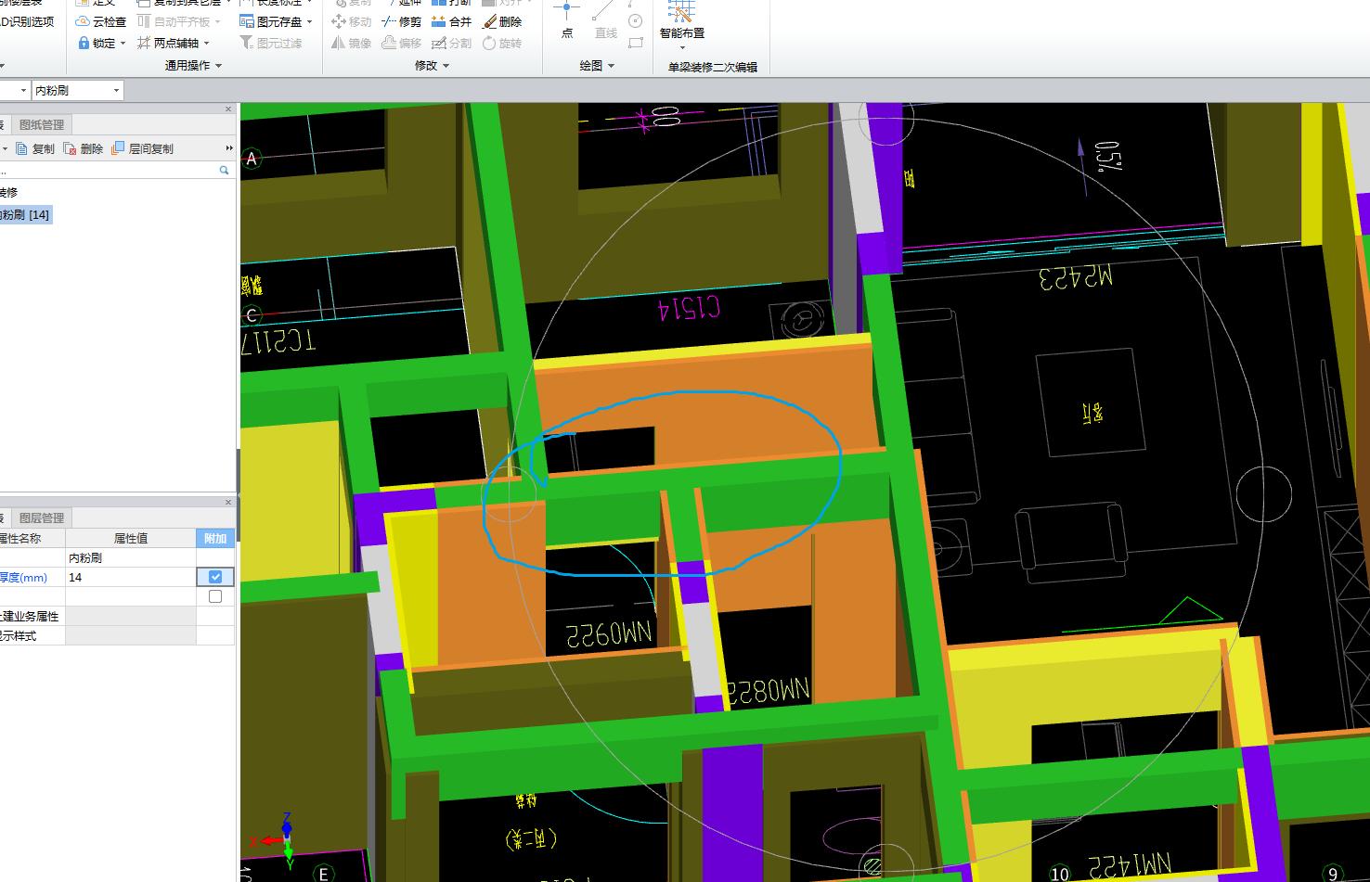This screenshot has height=882, width=1370.
Task: Click the component list search field
Action: [108, 170]
